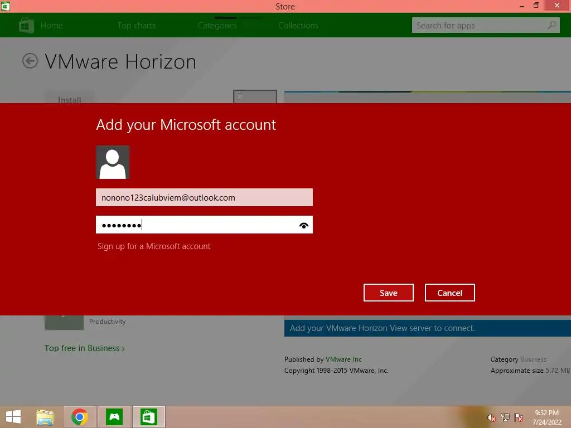This screenshot has height=428, width=571.
Task: Open the Games app in taskbar
Action: tap(114, 417)
